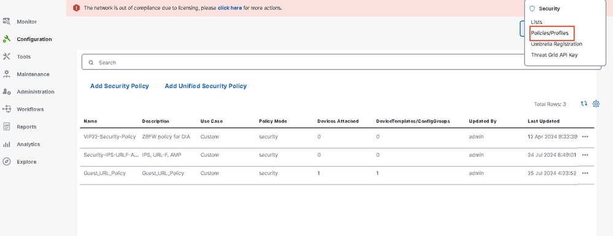Sort by Name column header
This screenshot has width=613, height=236.
point(90,121)
